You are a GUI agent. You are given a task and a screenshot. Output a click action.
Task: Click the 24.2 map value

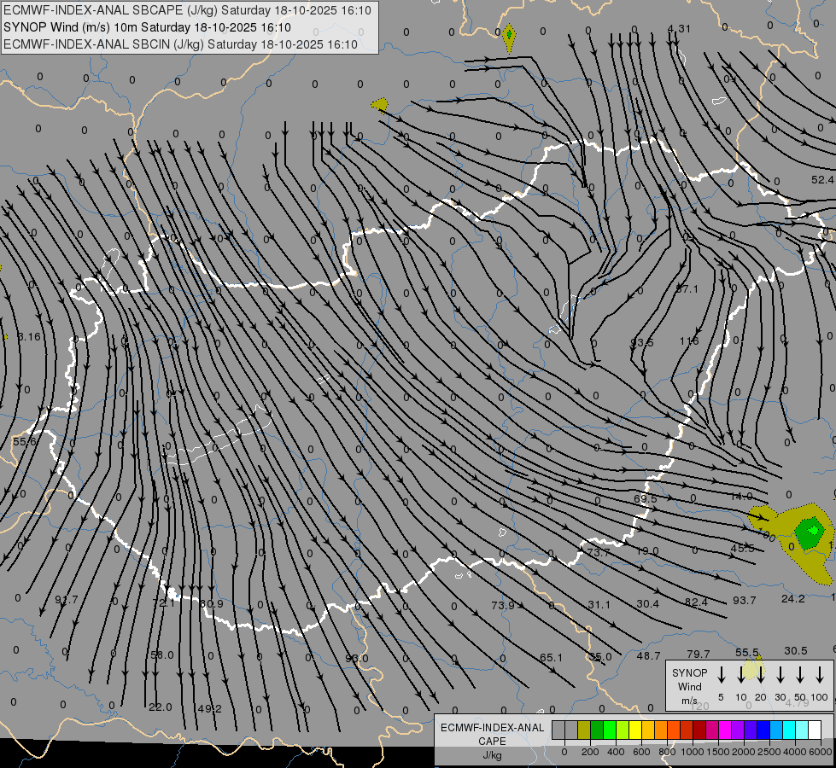click(792, 598)
